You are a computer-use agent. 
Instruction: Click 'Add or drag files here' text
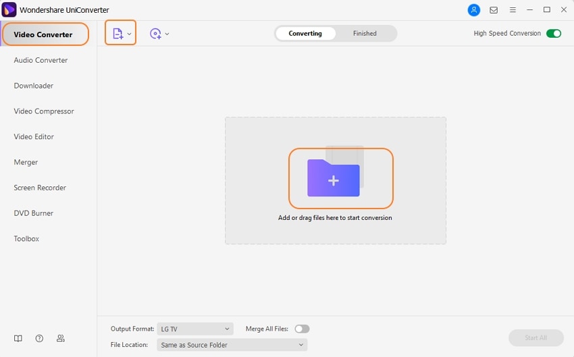pos(335,217)
